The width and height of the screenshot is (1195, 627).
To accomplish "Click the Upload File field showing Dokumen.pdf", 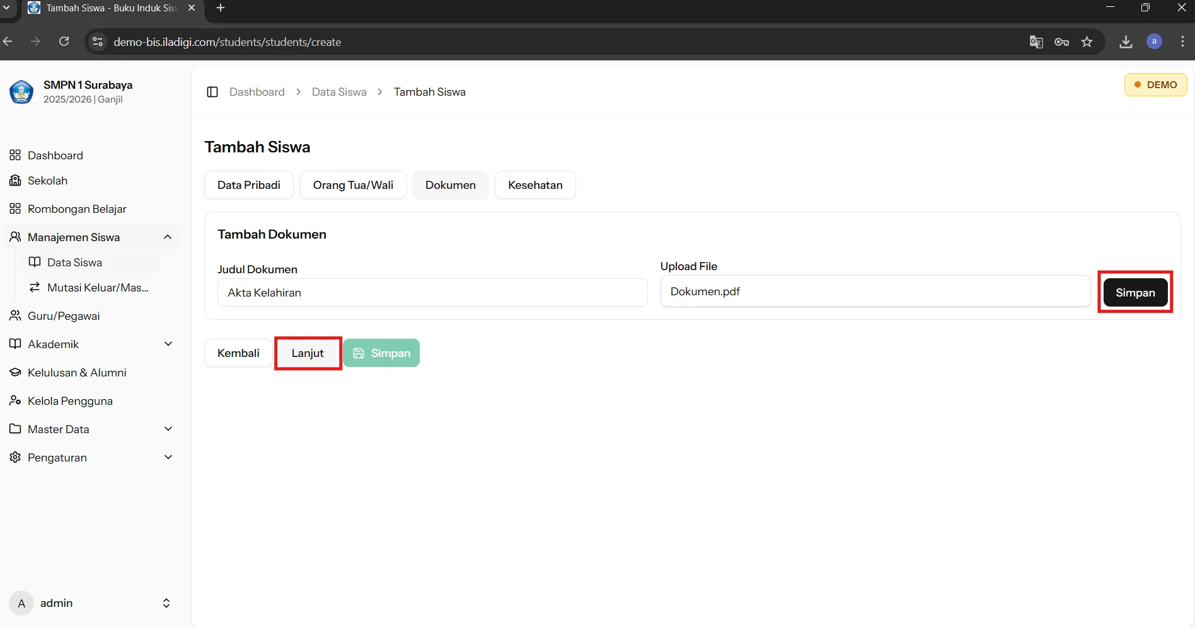I will tap(875, 291).
